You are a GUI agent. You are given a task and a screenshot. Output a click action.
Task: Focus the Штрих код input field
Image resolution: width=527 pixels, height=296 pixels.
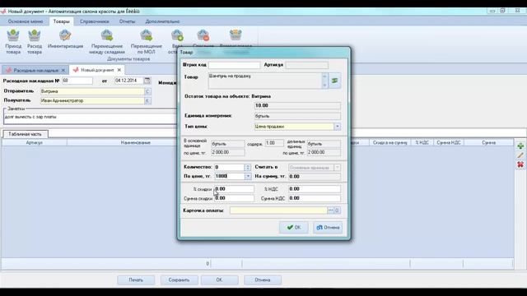point(234,65)
